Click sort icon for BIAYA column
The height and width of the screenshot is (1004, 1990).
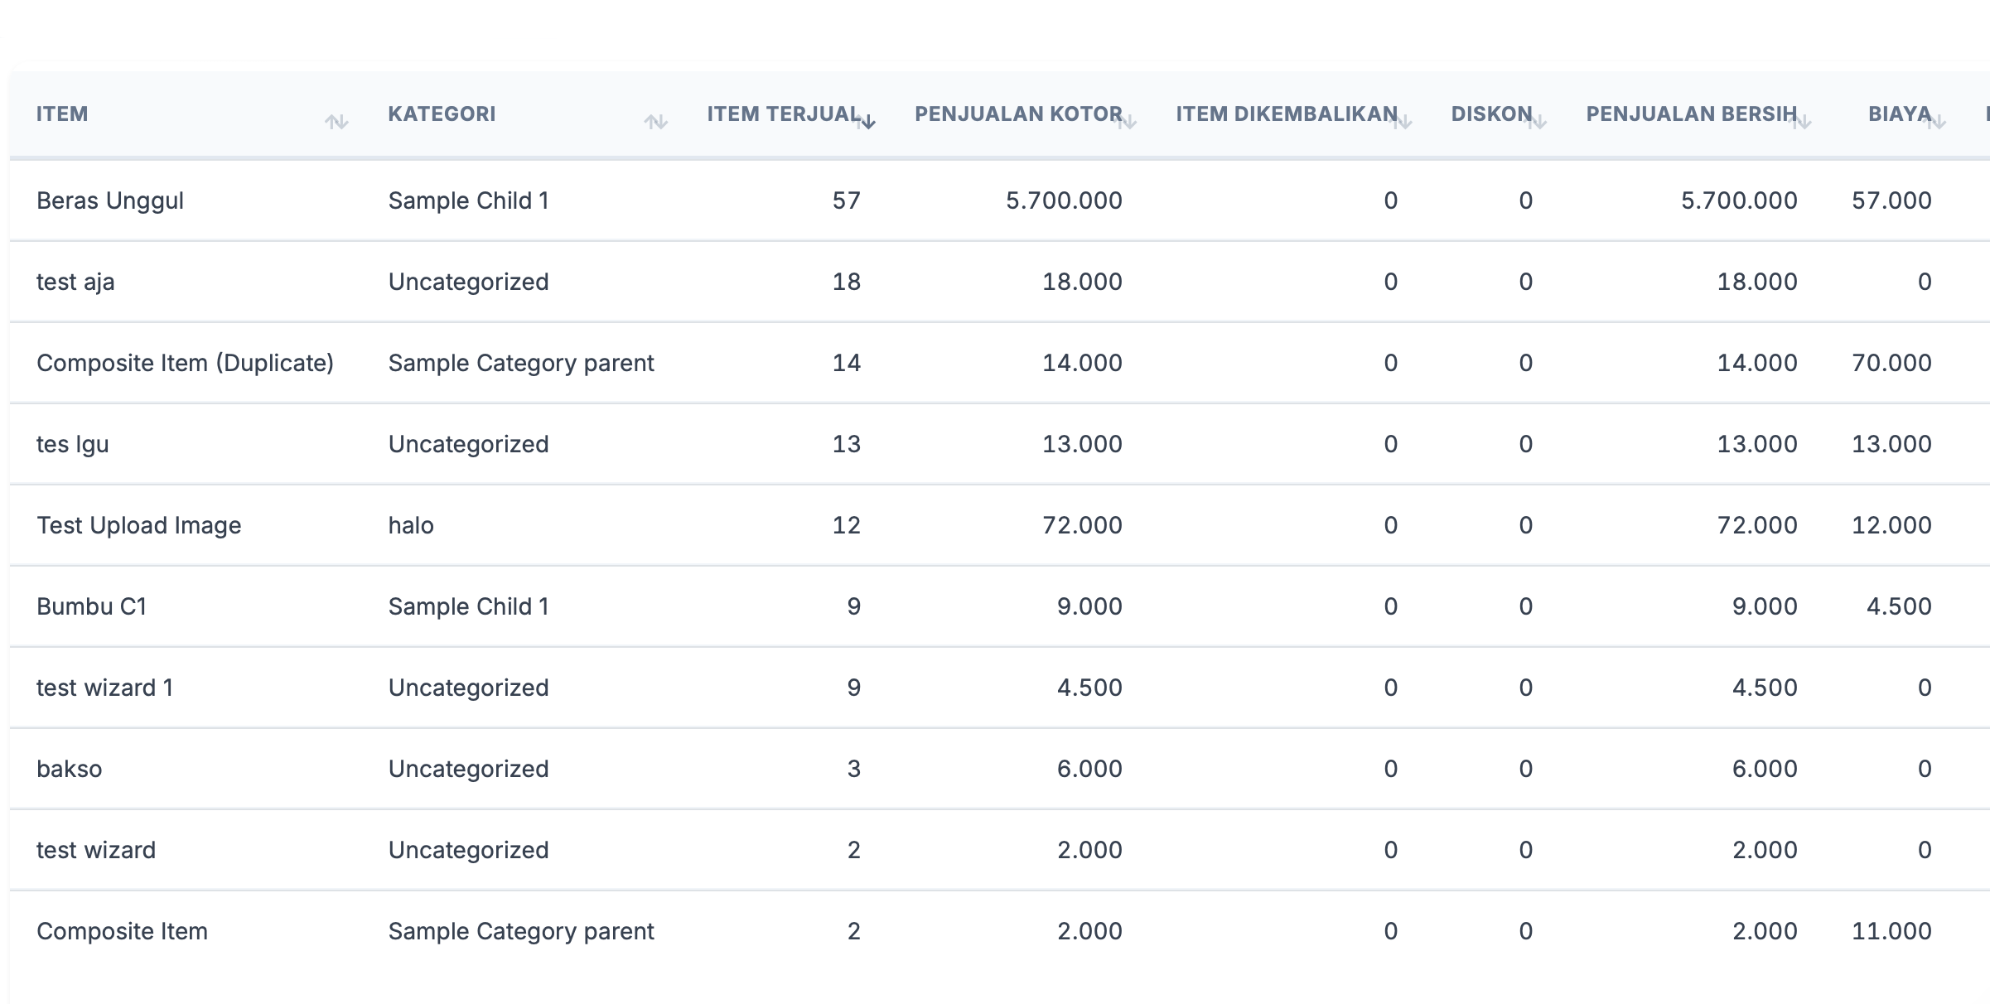click(1936, 123)
